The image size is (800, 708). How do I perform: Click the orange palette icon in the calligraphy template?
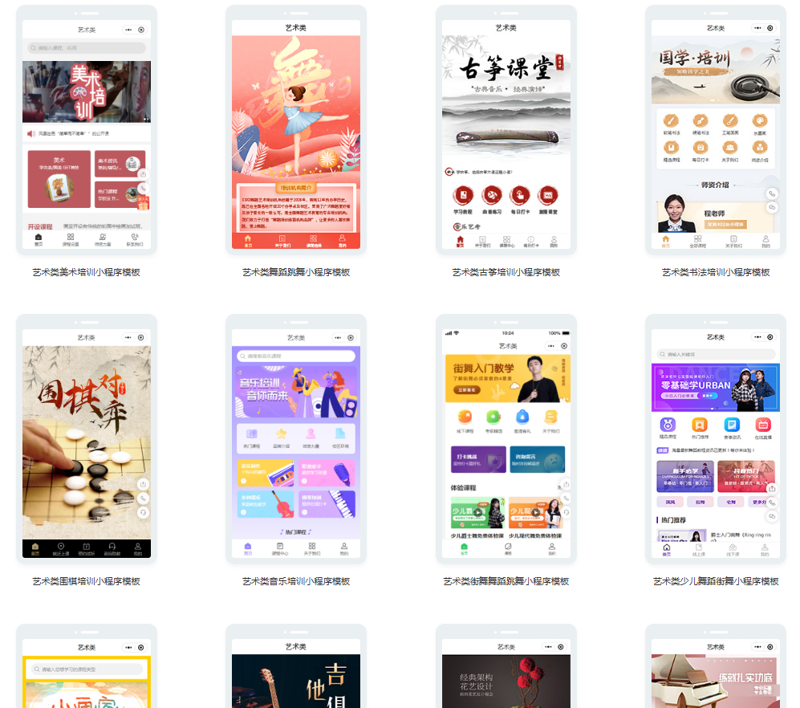[x=760, y=121]
